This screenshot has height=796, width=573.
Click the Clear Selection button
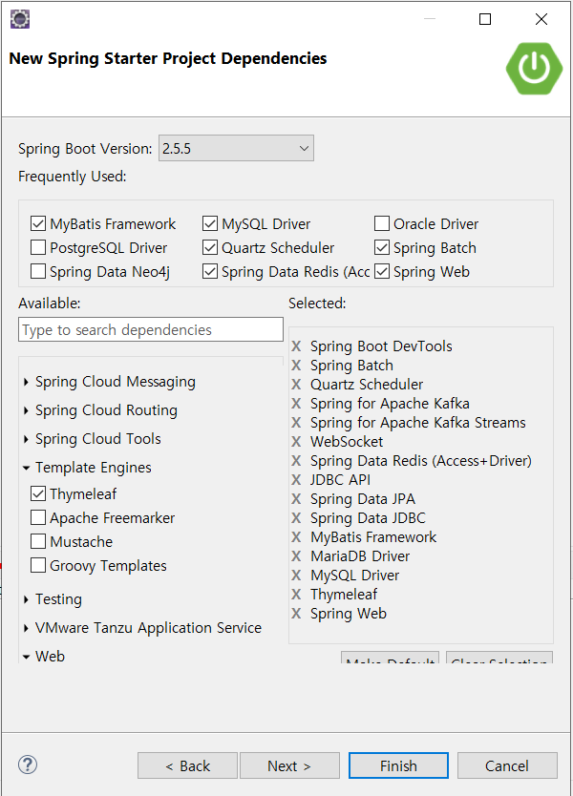[499, 662]
